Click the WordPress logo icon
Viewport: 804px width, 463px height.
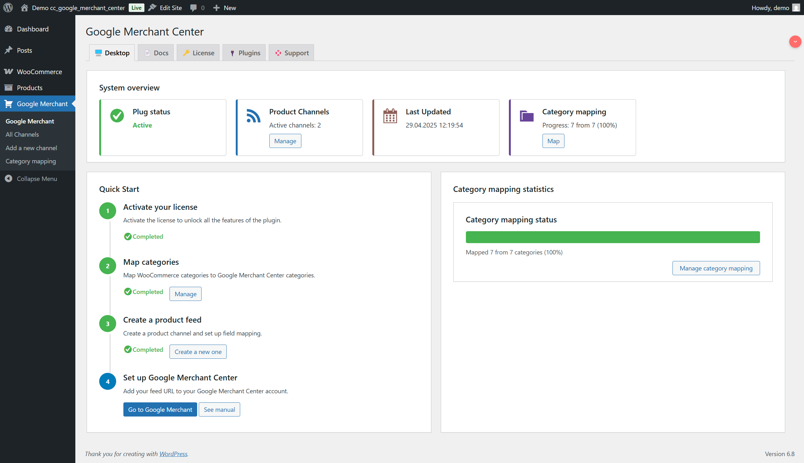[8, 8]
